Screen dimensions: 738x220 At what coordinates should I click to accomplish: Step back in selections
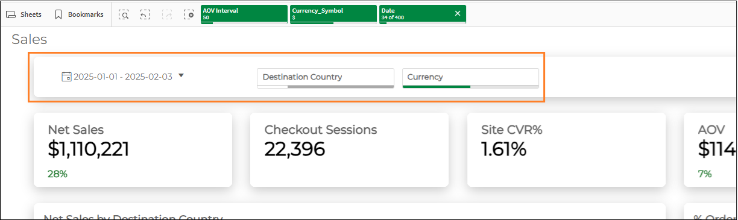pos(145,14)
